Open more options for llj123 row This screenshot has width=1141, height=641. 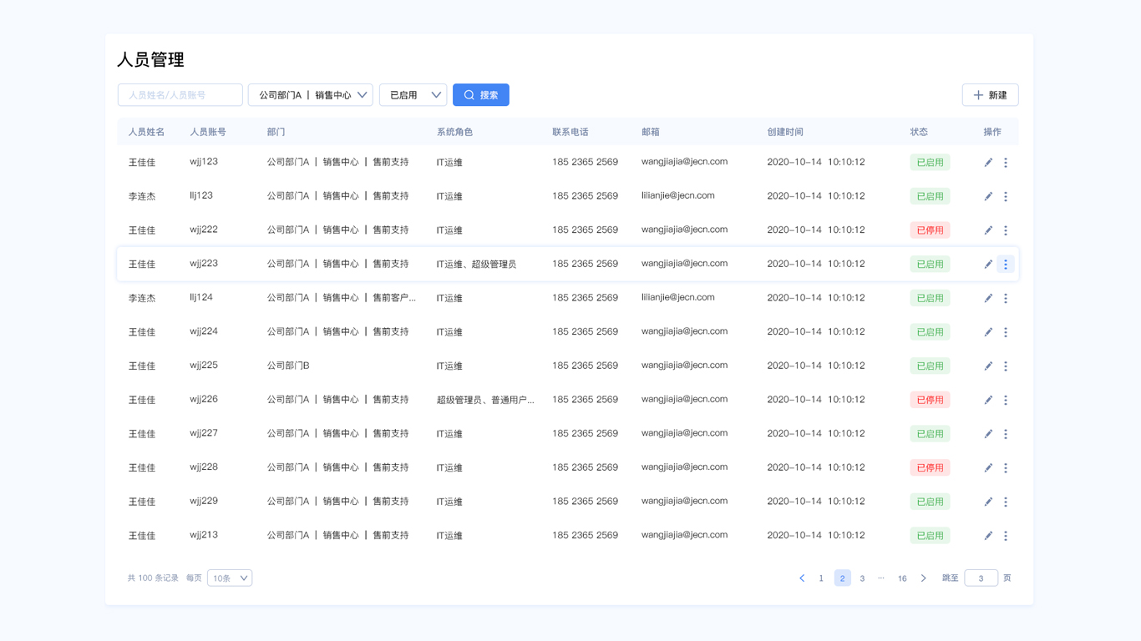point(1006,196)
